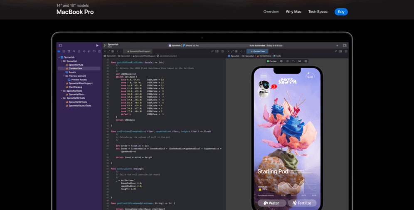
Task: Click the MacBook Pro title link
Action: coord(75,12)
